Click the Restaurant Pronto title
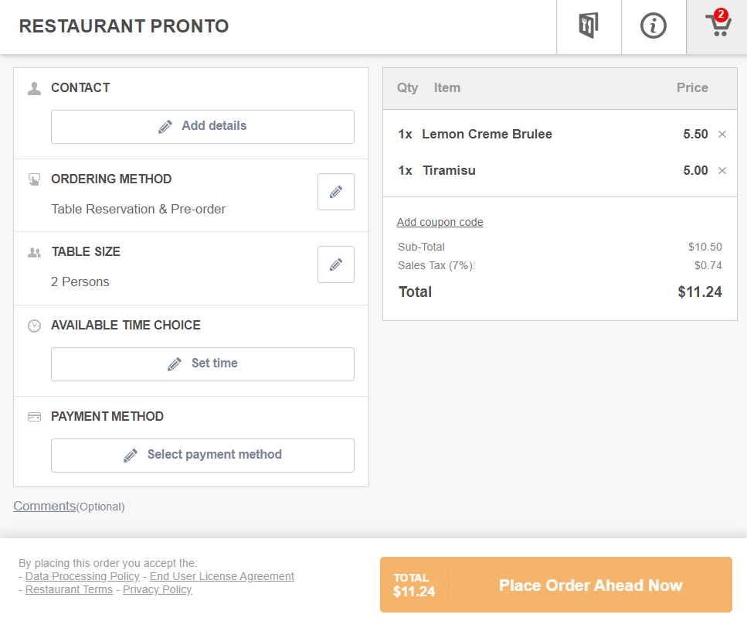 (x=124, y=26)
